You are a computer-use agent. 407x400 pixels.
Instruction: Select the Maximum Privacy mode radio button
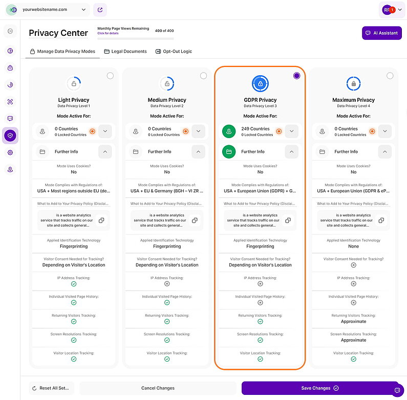point(390,76)
